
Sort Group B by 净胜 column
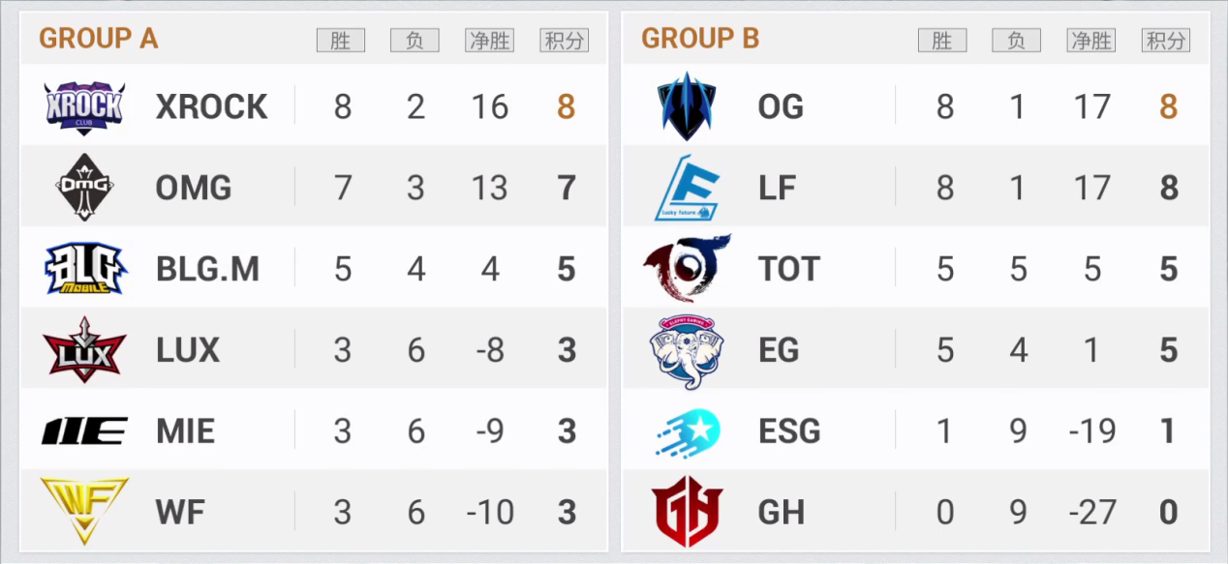(1090, 41)
